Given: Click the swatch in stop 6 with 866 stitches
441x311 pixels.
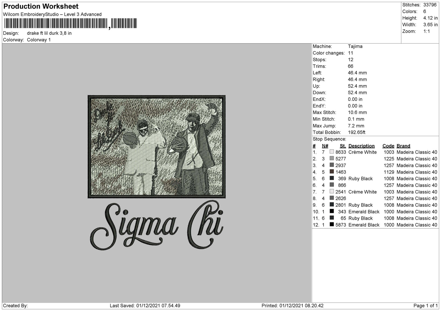Looking at the screenshot, I should coord(332,185).
